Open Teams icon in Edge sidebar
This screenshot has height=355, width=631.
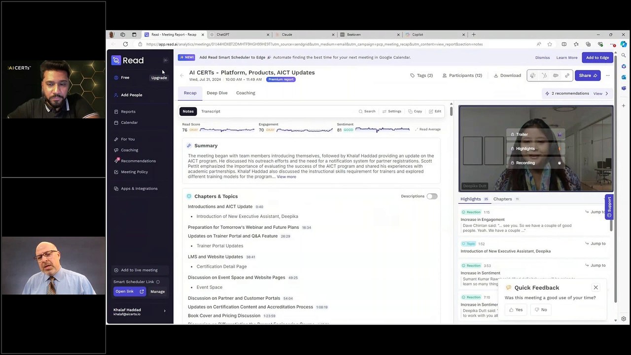point(624,88)
